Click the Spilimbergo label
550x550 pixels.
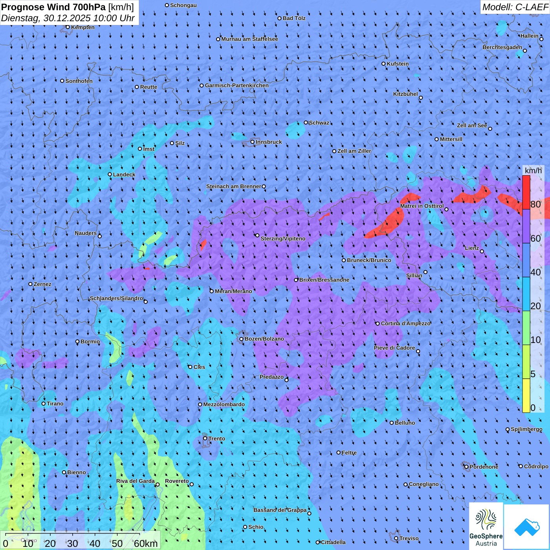(x=526, y=429)
